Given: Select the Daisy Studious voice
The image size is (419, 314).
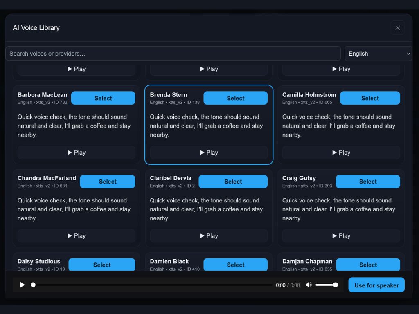Looking at the screenshot, I should click(x=101, y=265).
